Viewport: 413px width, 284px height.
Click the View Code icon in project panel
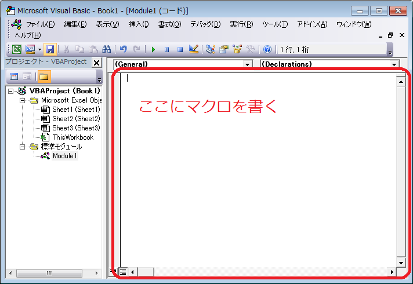[x=14, y=77]
